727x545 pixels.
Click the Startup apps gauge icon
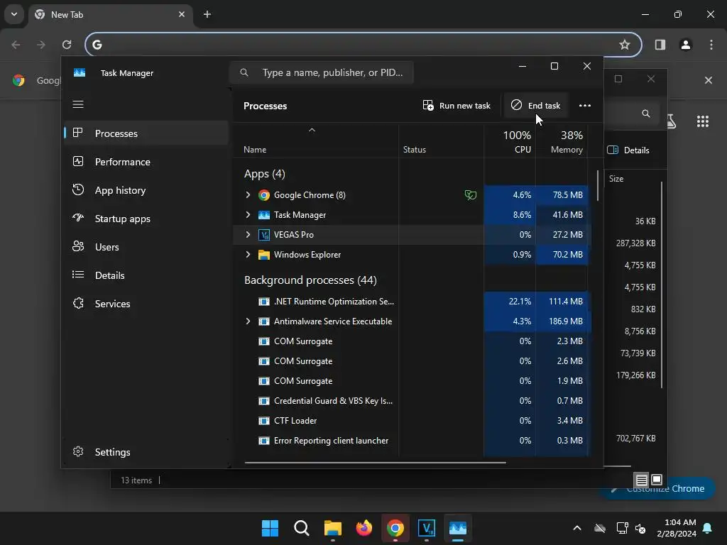(x=78, y=218)
